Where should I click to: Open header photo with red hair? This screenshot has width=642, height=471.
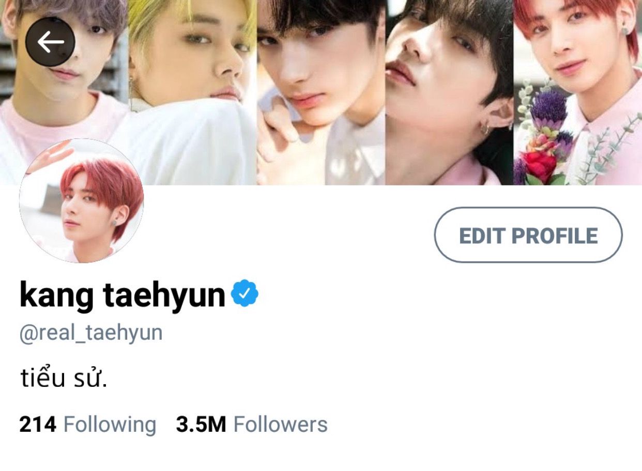[578, 92]
